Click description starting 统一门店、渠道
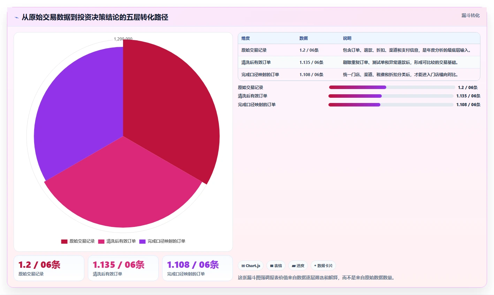 tap(400, 75)
